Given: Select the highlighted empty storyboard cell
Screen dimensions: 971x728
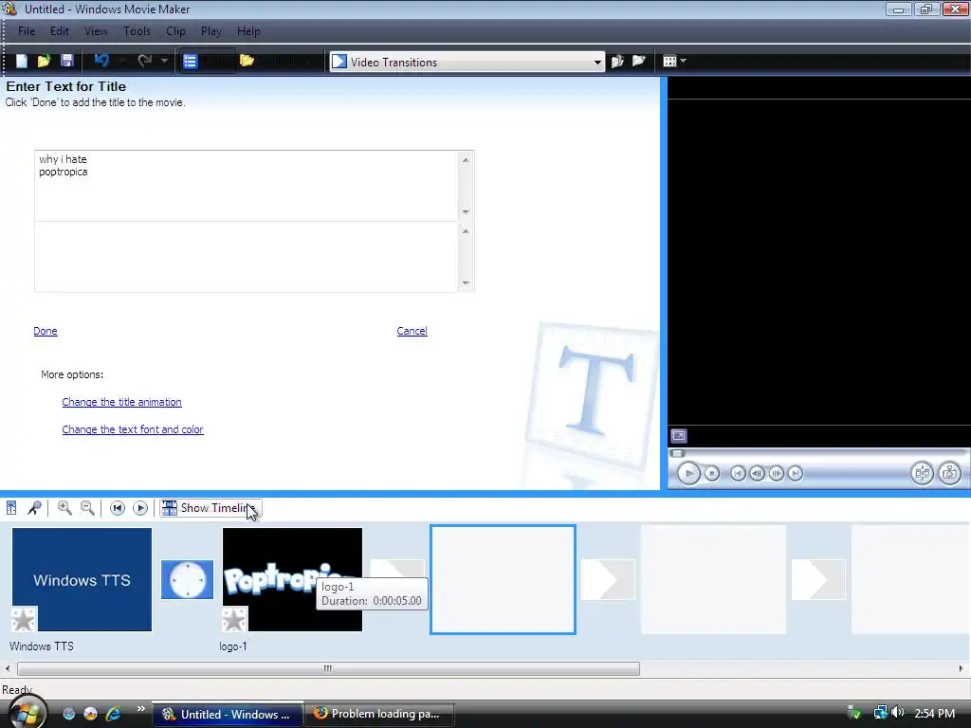Looking at the screenshot, I should pyautogui.click(x=503, y=579).
